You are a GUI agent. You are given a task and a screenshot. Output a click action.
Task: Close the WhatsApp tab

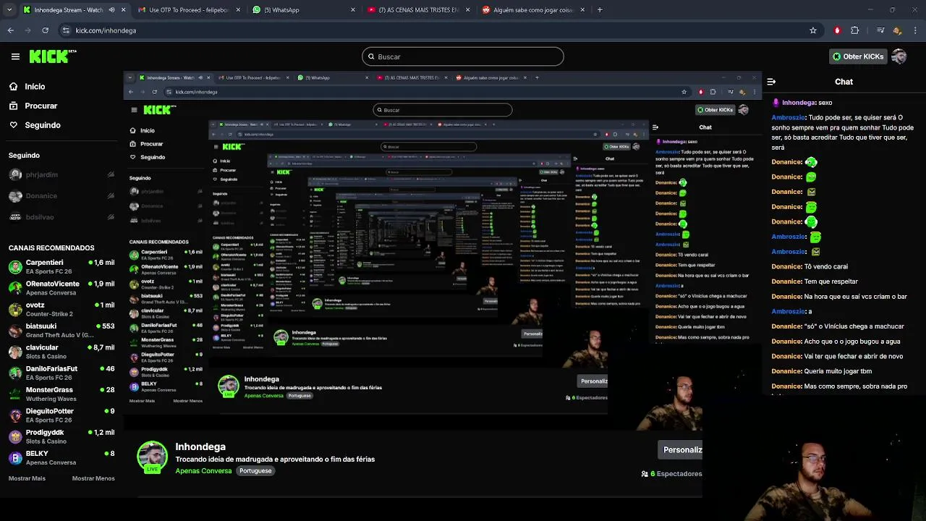pos(352,10)
